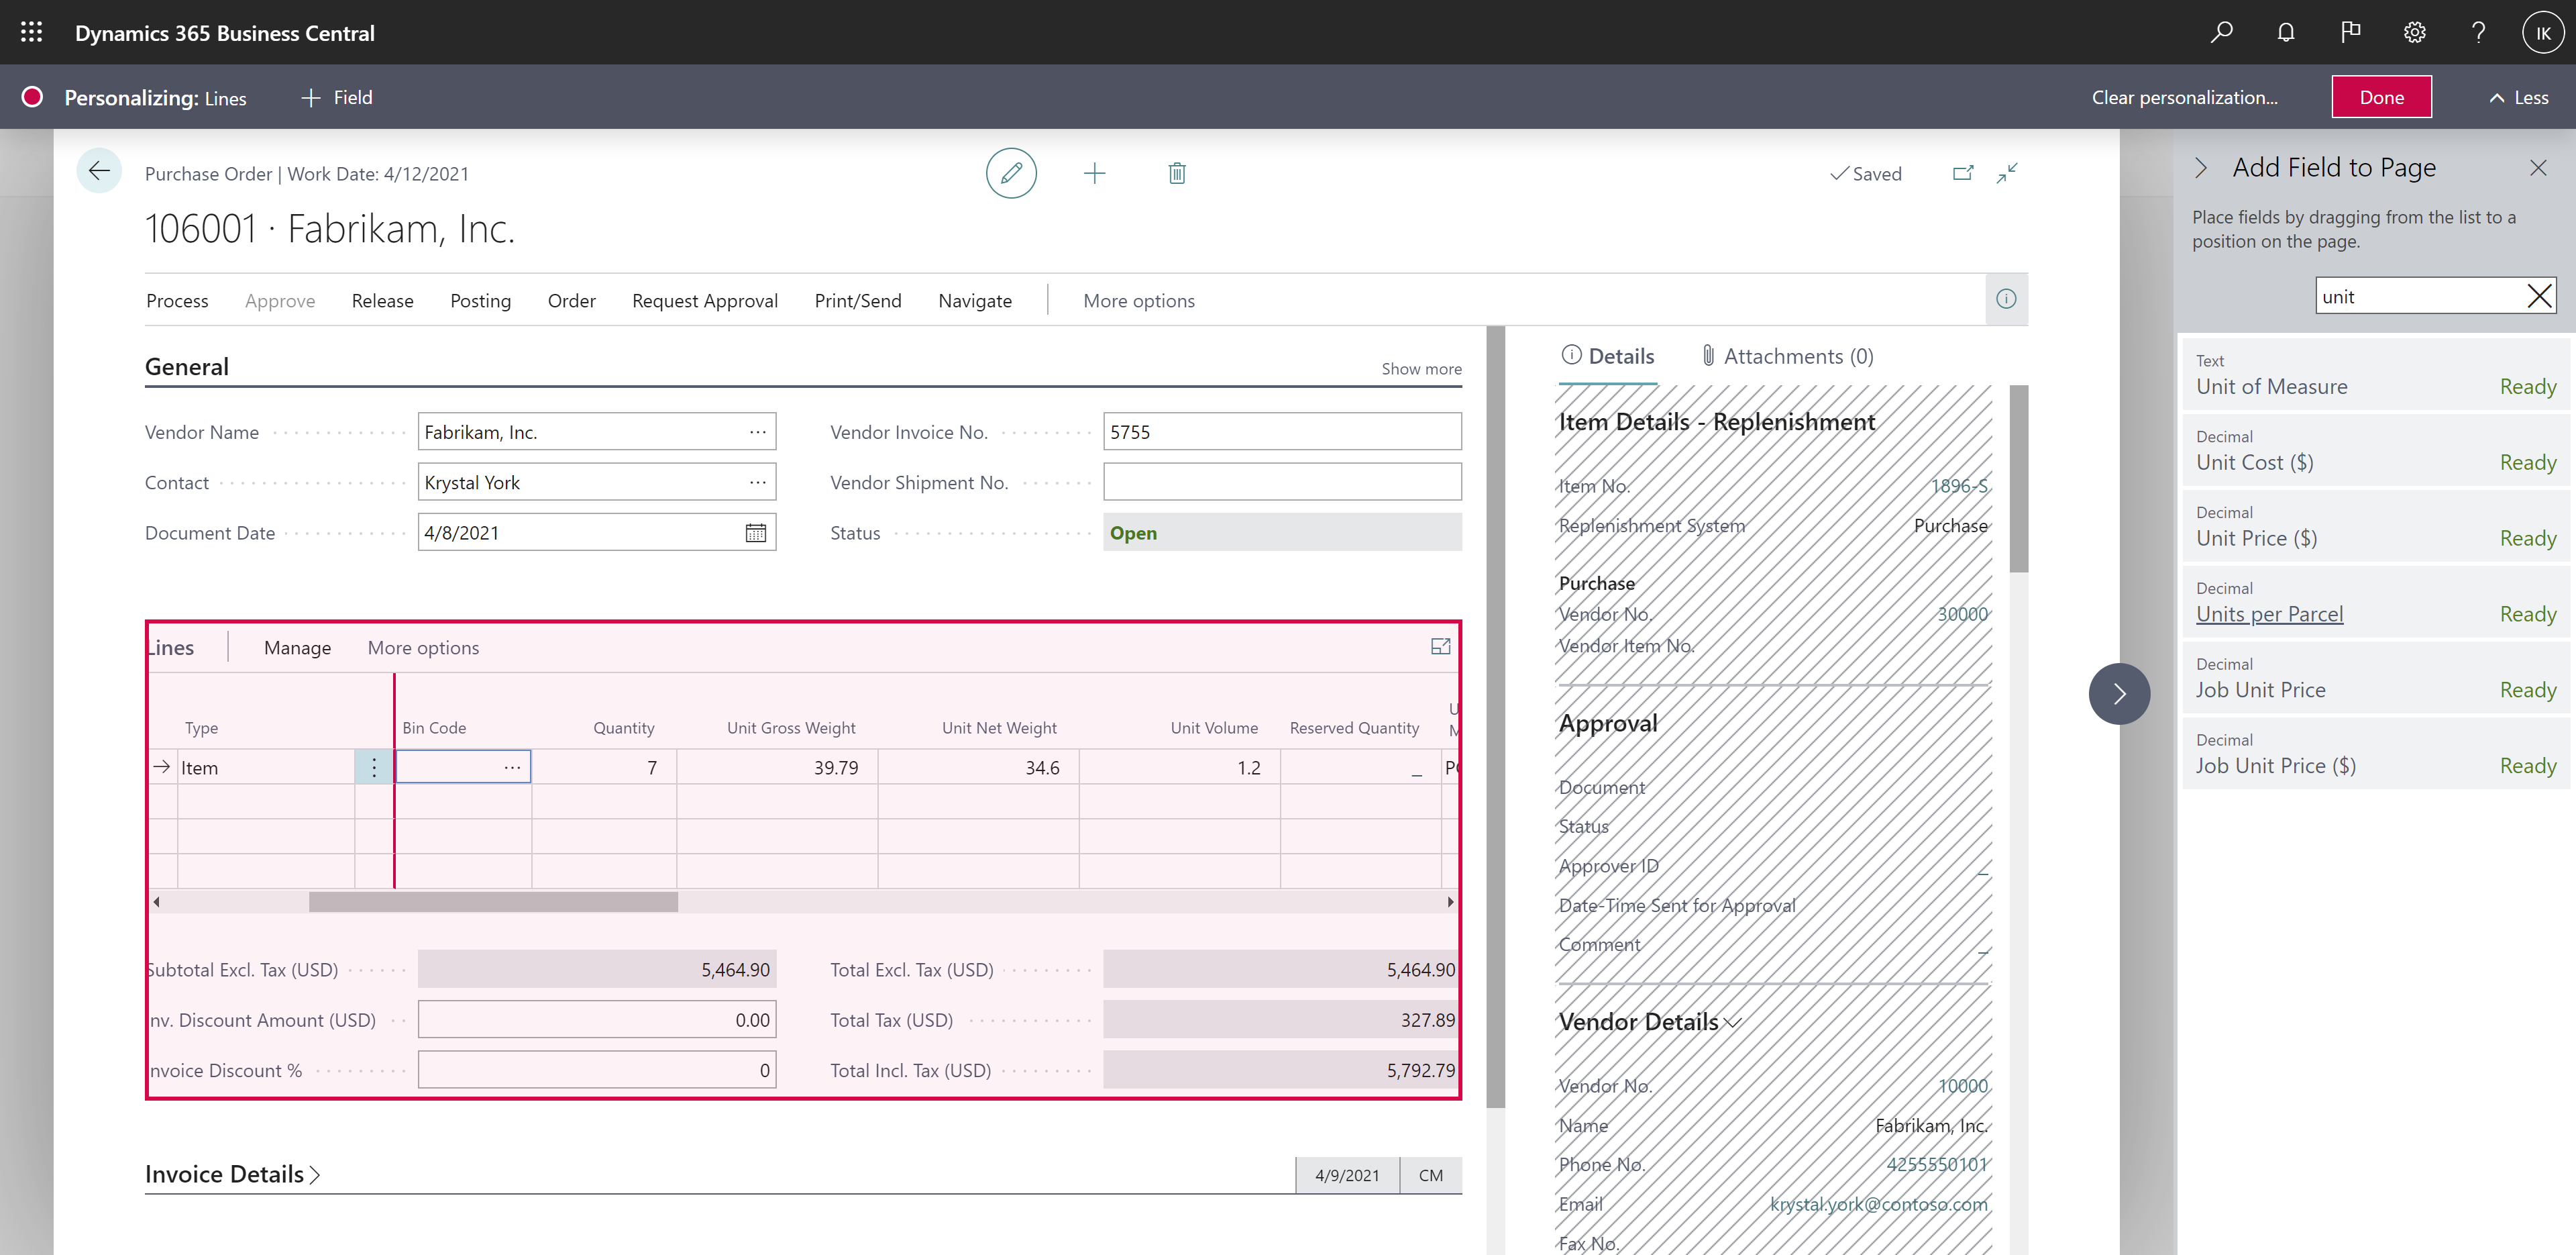Click Clear personalization link
Image resolution: width=2576 pixels, height=1255 pixels.
coord(2184,97)
